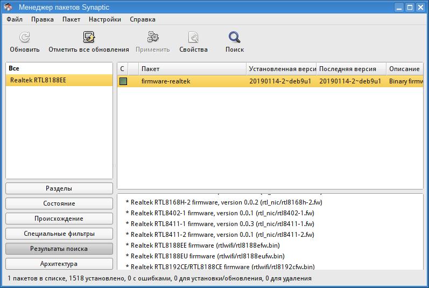Open the Настройки menu

click(105, 19)
